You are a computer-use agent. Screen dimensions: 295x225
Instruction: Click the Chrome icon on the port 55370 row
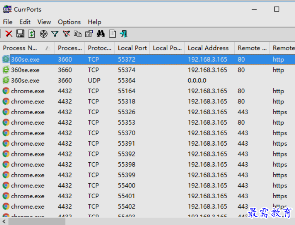point(6,133)
